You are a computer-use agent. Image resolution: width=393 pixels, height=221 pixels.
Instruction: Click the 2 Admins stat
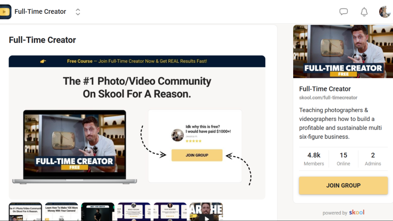(x=373, y=159)
